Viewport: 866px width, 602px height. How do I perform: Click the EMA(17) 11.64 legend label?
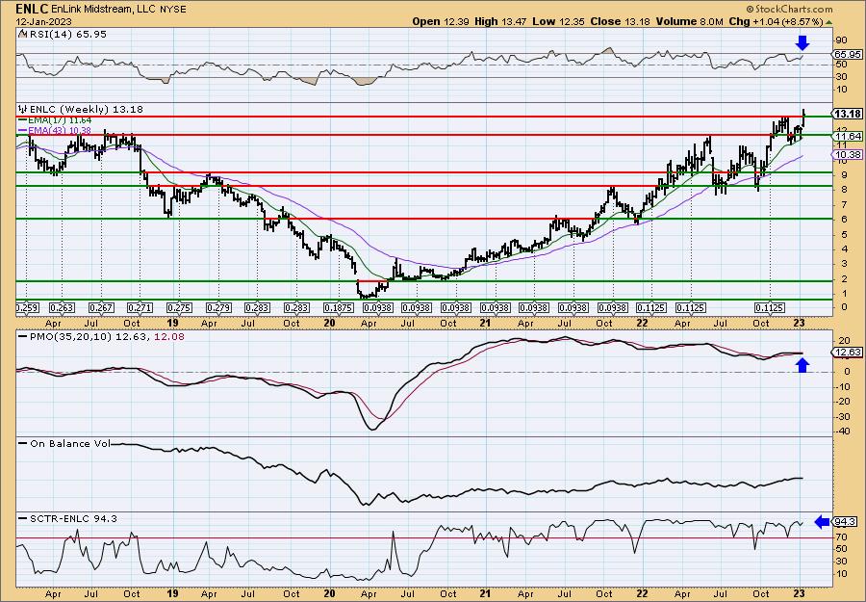(x=61, y=120)
